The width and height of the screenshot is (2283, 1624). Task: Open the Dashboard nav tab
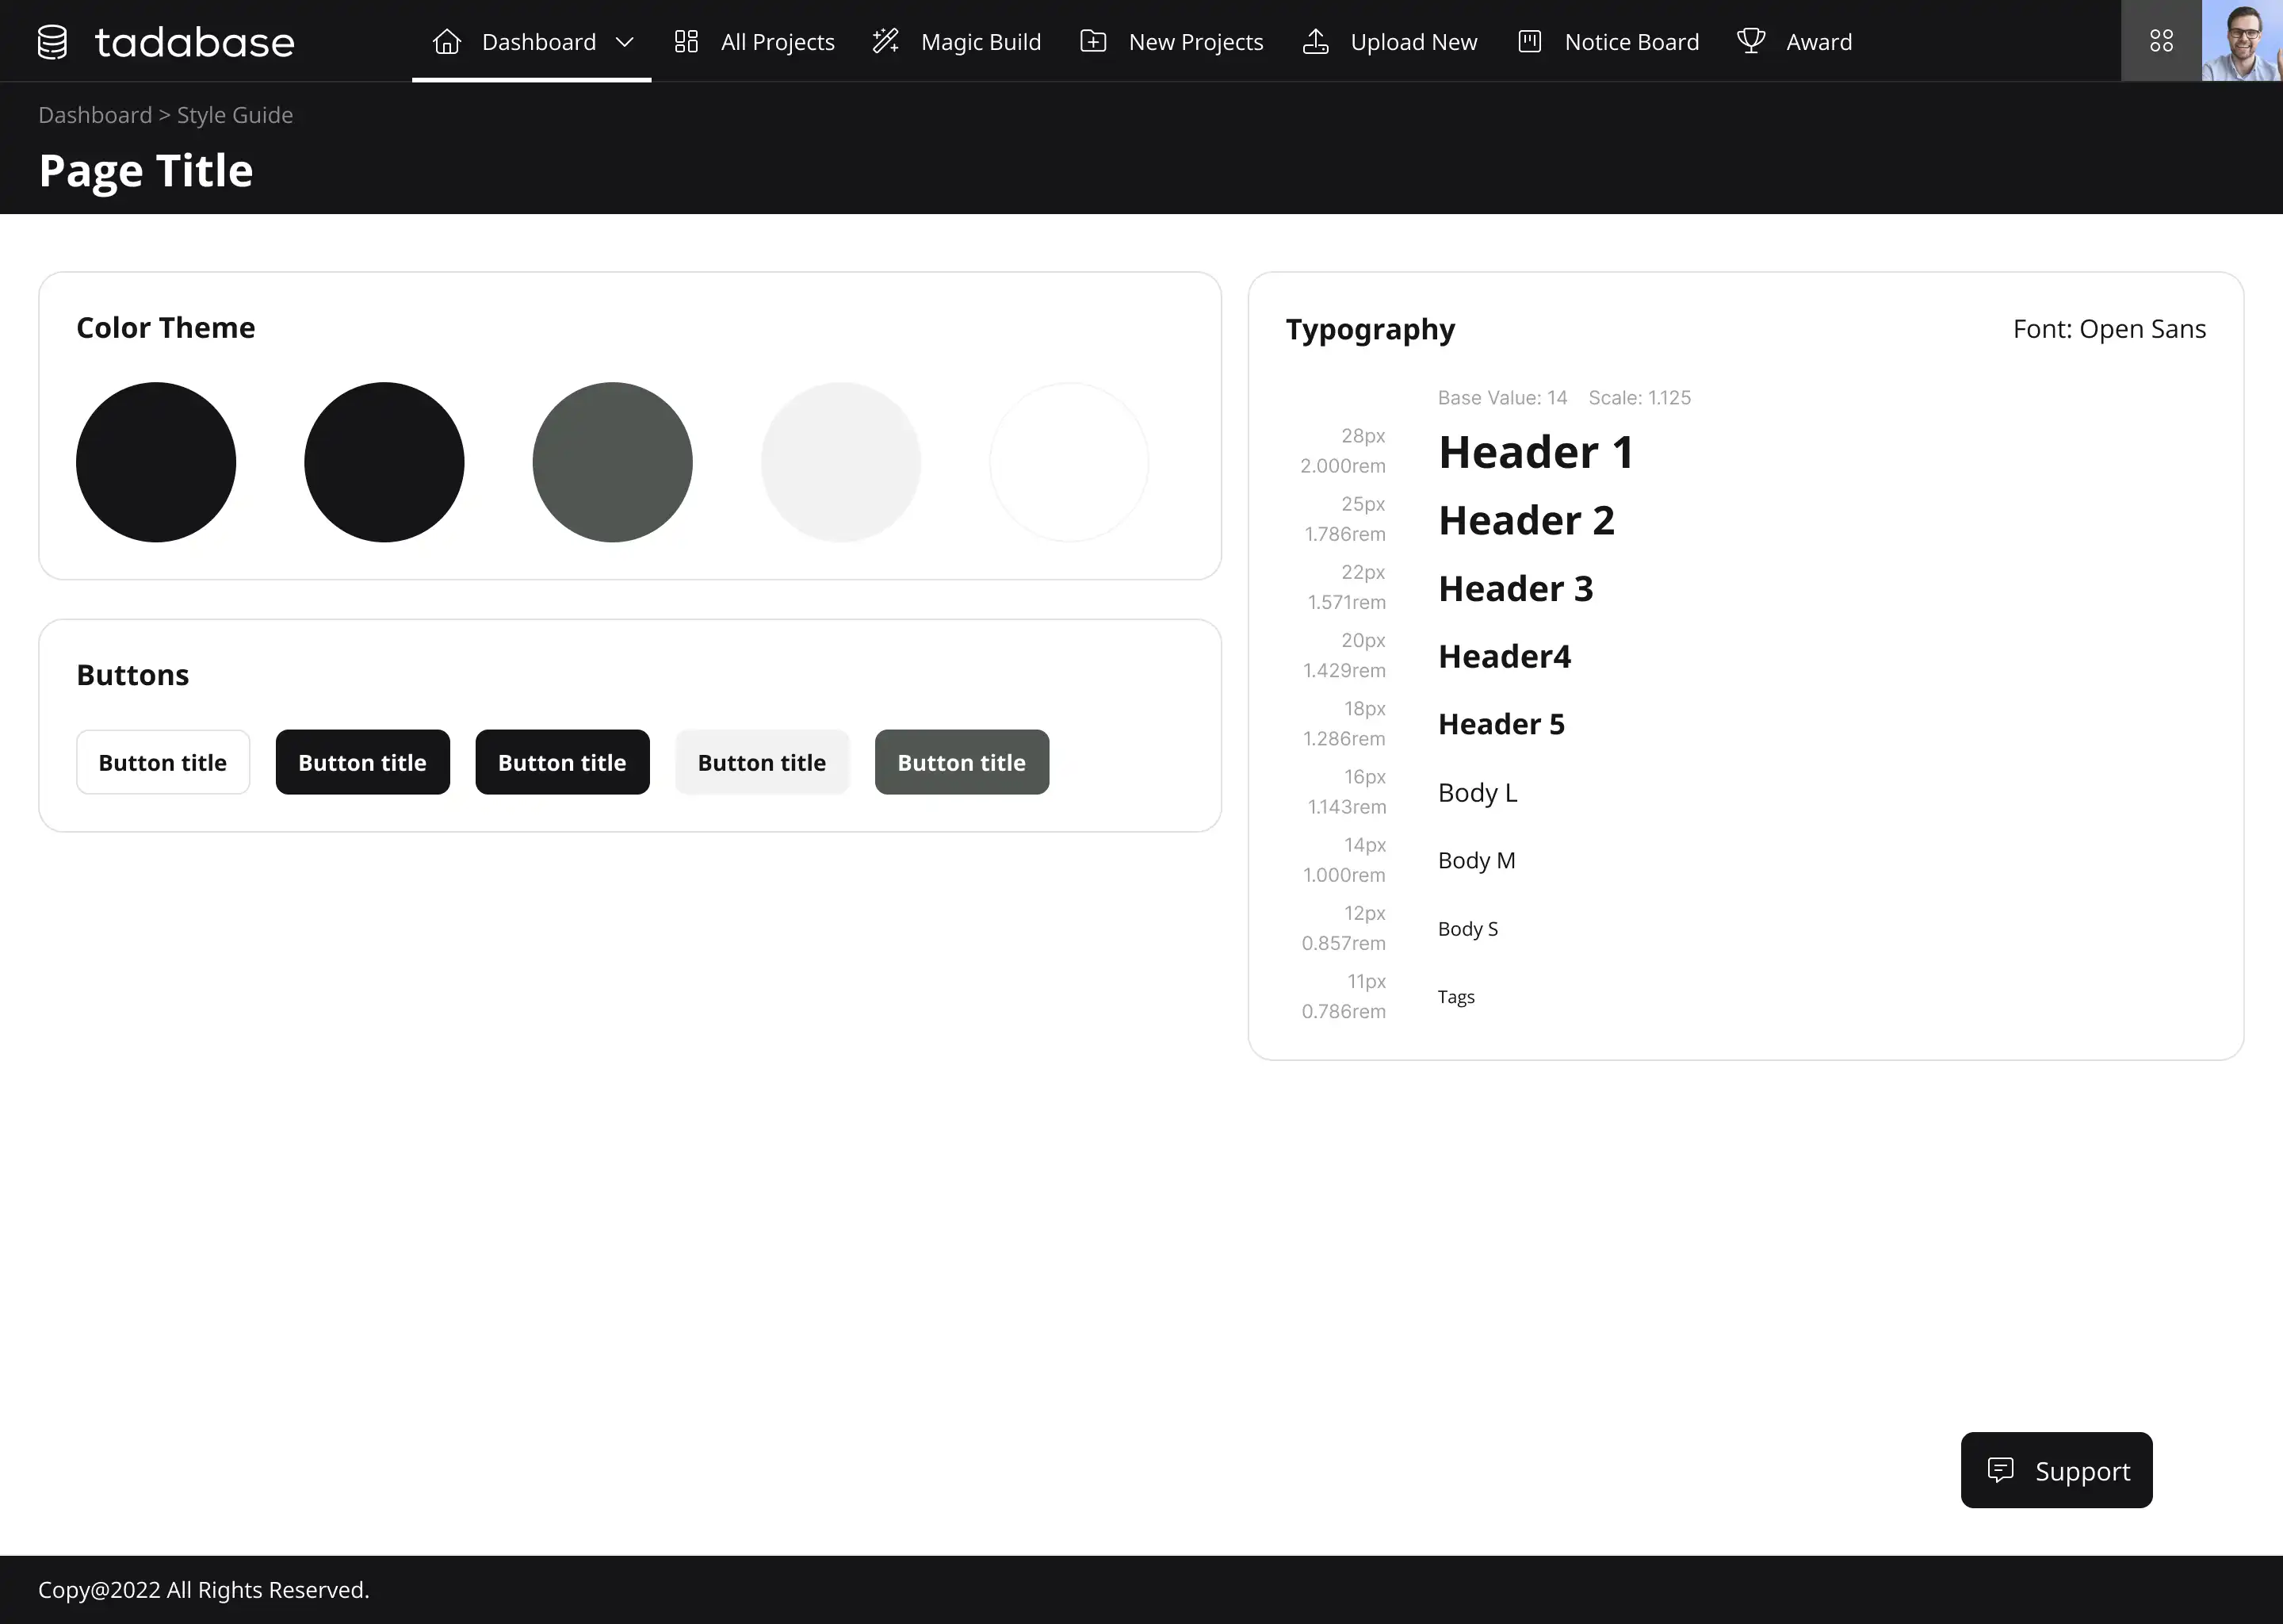(x=532, y=41)
